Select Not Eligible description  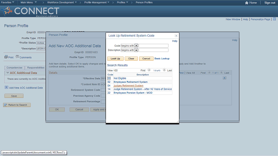(x=120, y=78)
